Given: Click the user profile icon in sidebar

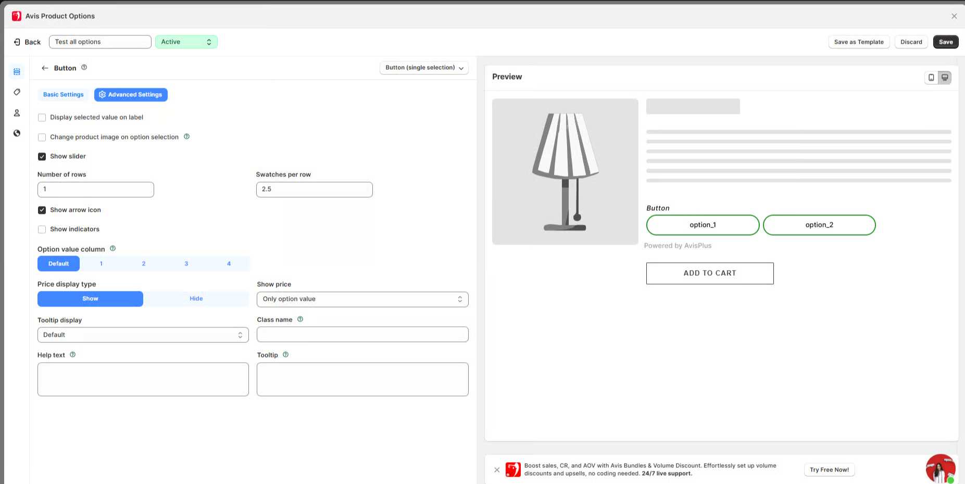Looking at the screenshot, I should [17, 113].
